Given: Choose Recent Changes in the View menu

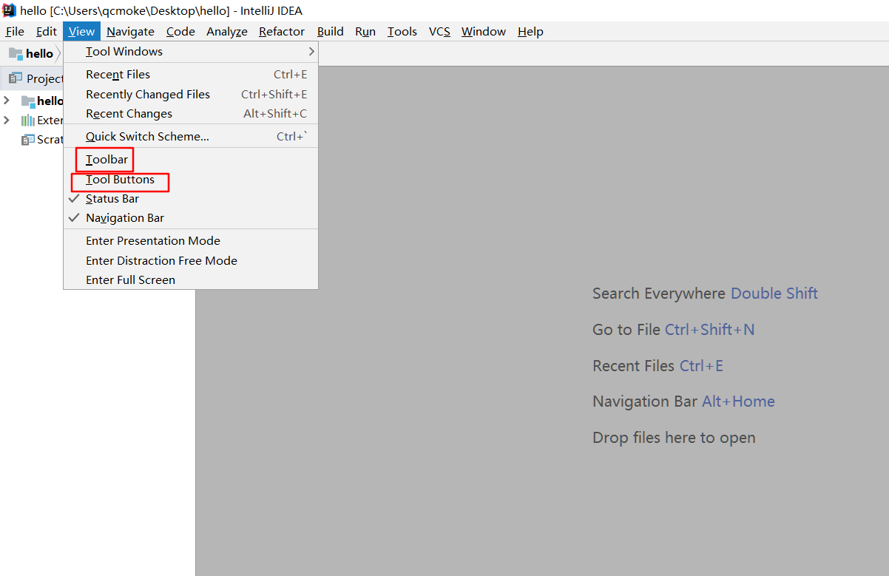Looking at the screenshot, I should point(191,114).
